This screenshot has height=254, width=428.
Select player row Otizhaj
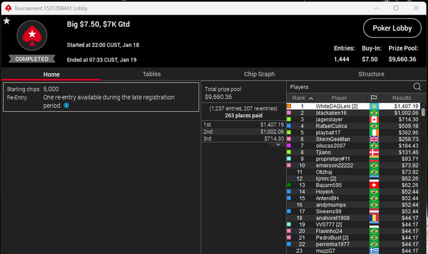click(x=353, y=172)
